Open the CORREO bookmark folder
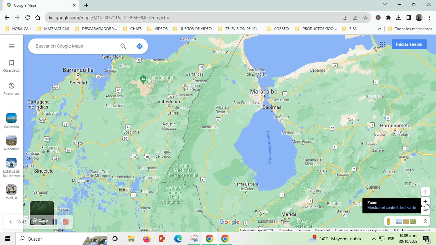 (x=278, y=29)
